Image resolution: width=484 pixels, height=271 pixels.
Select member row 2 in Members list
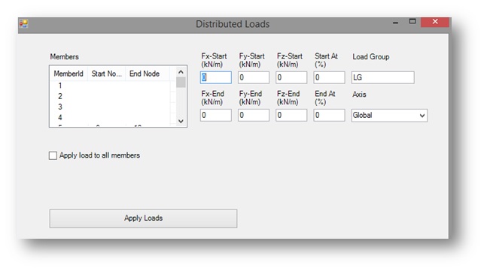[110, 96]
